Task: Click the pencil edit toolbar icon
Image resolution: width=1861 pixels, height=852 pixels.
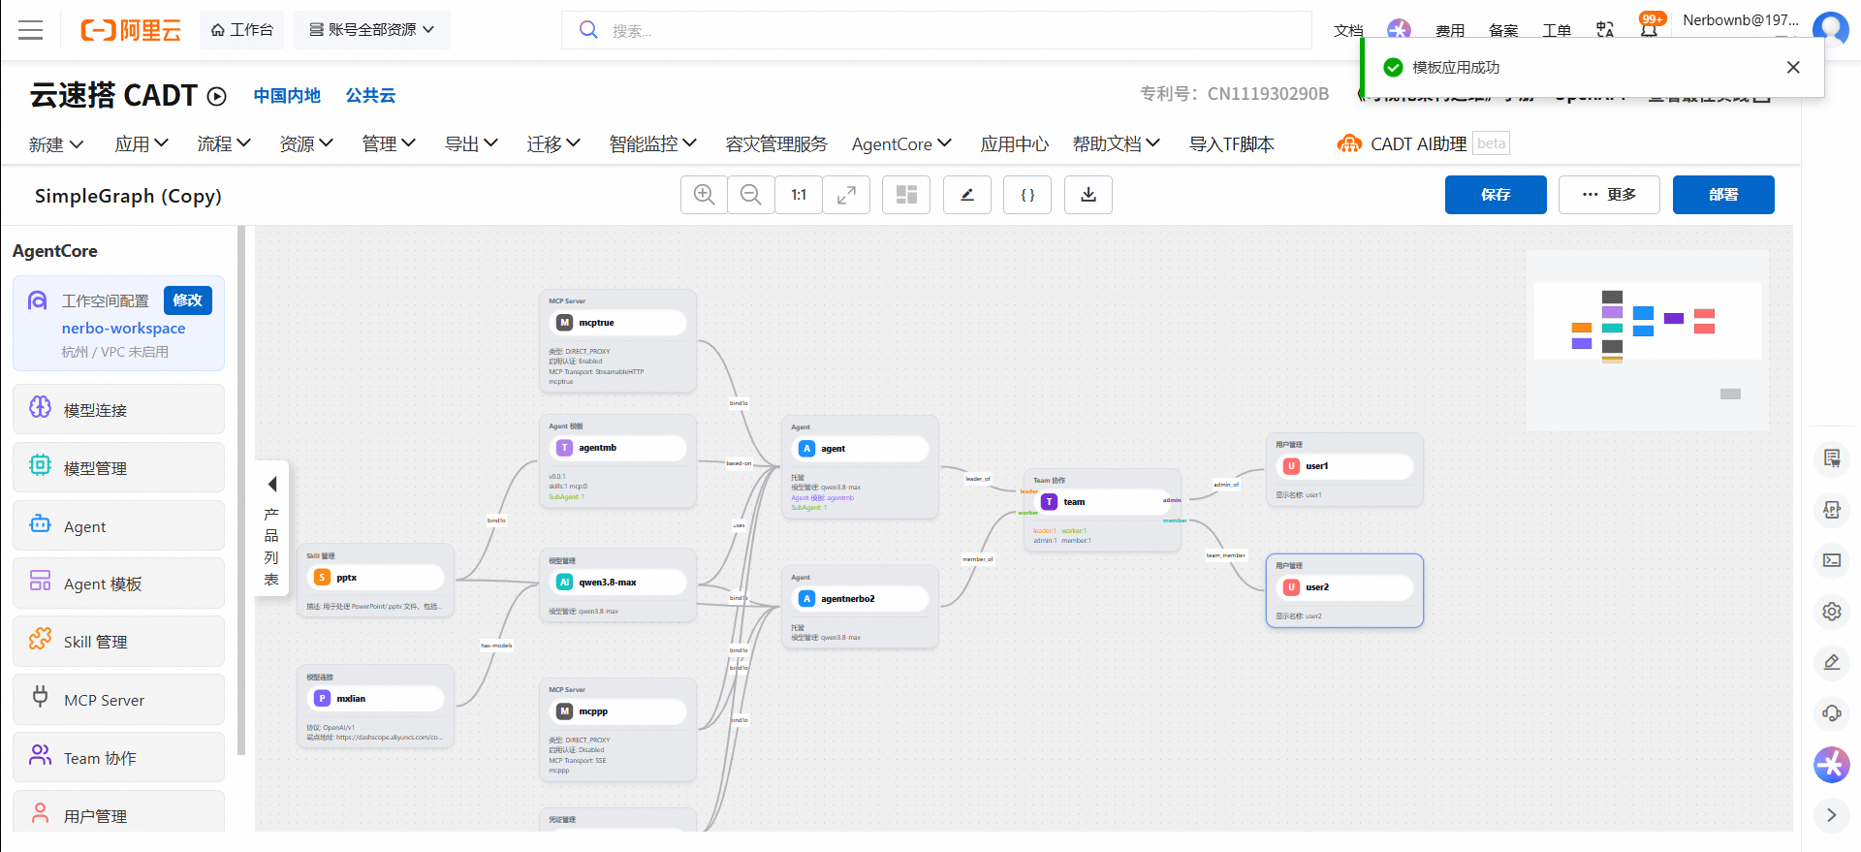Action: click(967, 195)
